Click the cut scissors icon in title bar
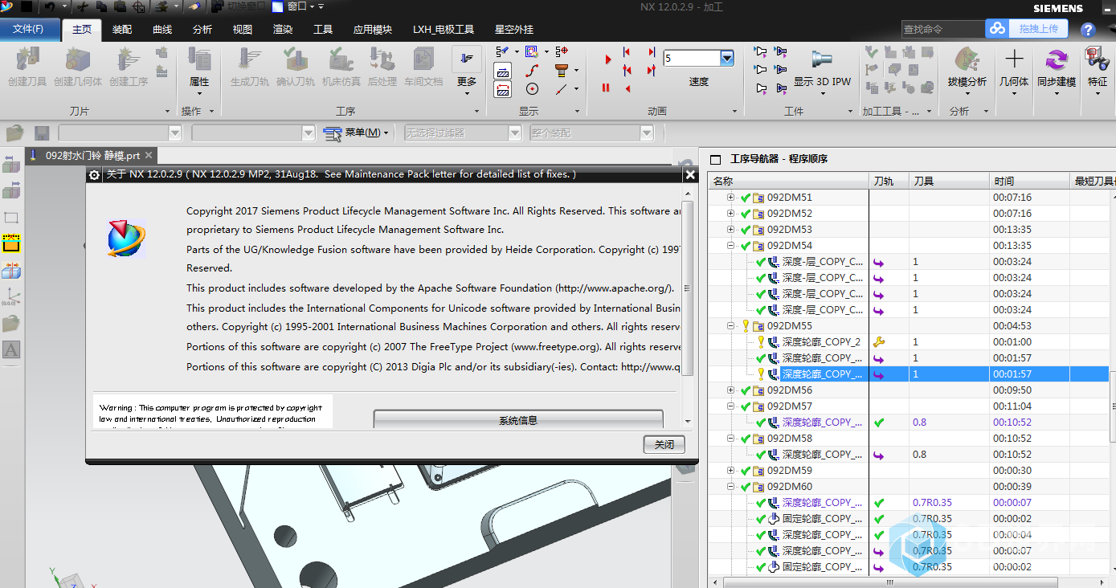The width and height of the screenshot is (1116, 588). [x=83, y=7]
